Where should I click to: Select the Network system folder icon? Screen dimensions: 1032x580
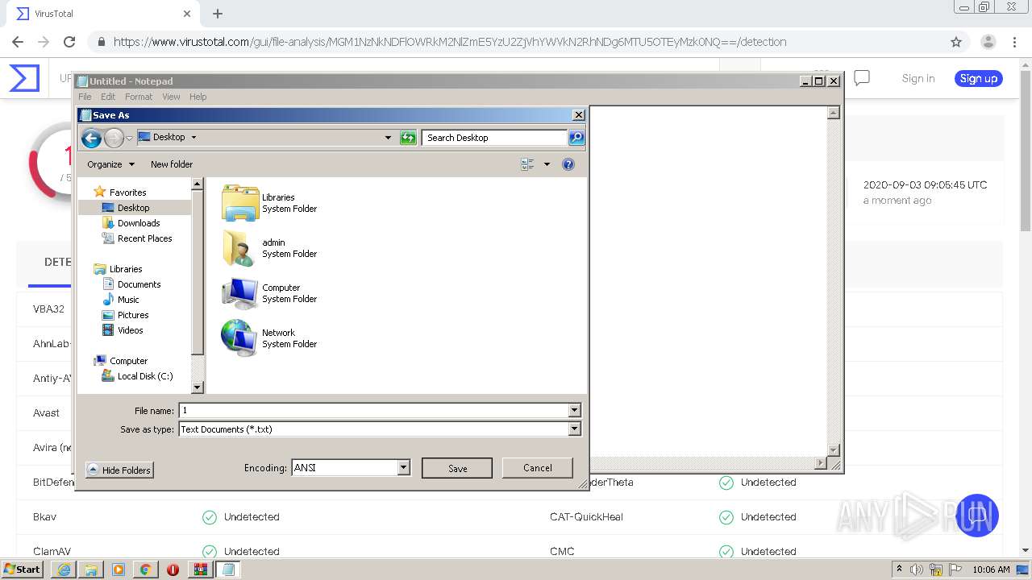[240, 338]
